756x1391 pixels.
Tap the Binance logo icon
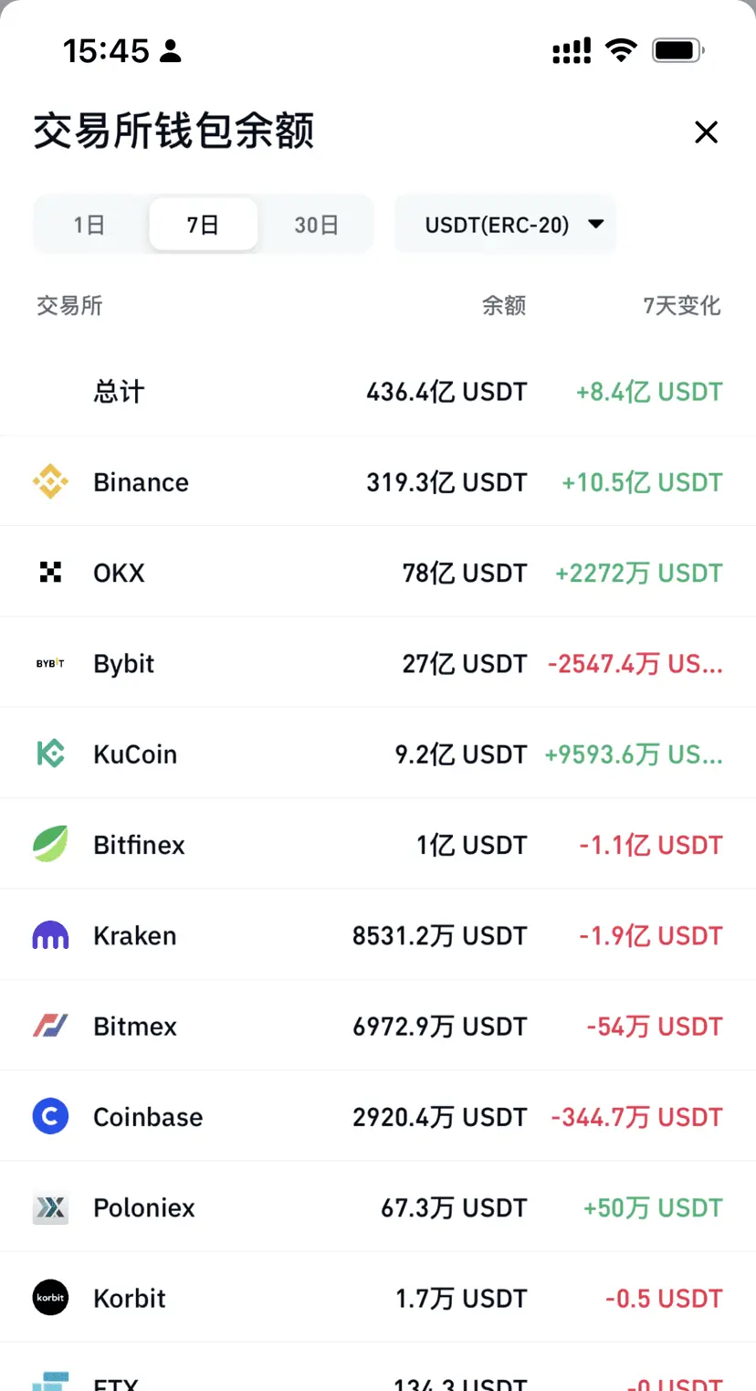50,481
